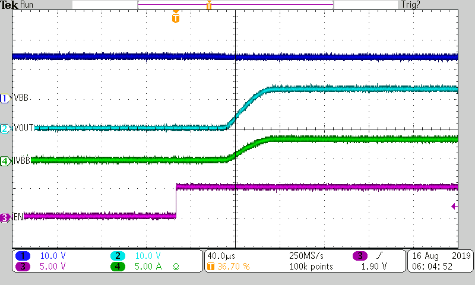Select the channel 1 10.0 V readout
The width and height of the screenshot is (475, 285).
pos(53,255)
